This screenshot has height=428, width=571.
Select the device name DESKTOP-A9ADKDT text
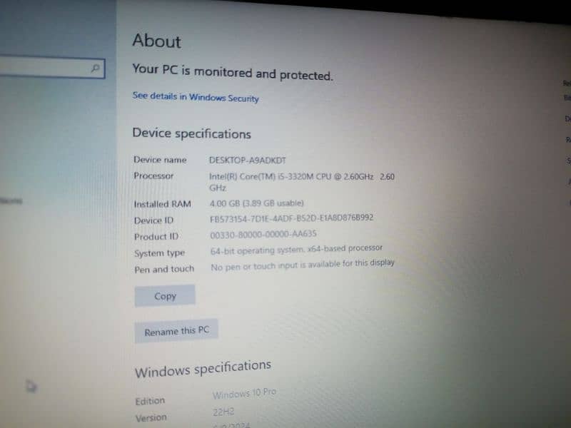[x=248, y=160]
